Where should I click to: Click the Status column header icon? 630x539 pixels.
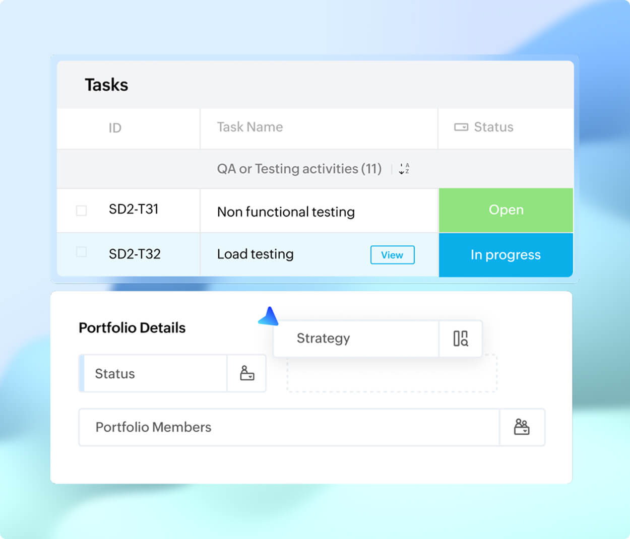461,127
